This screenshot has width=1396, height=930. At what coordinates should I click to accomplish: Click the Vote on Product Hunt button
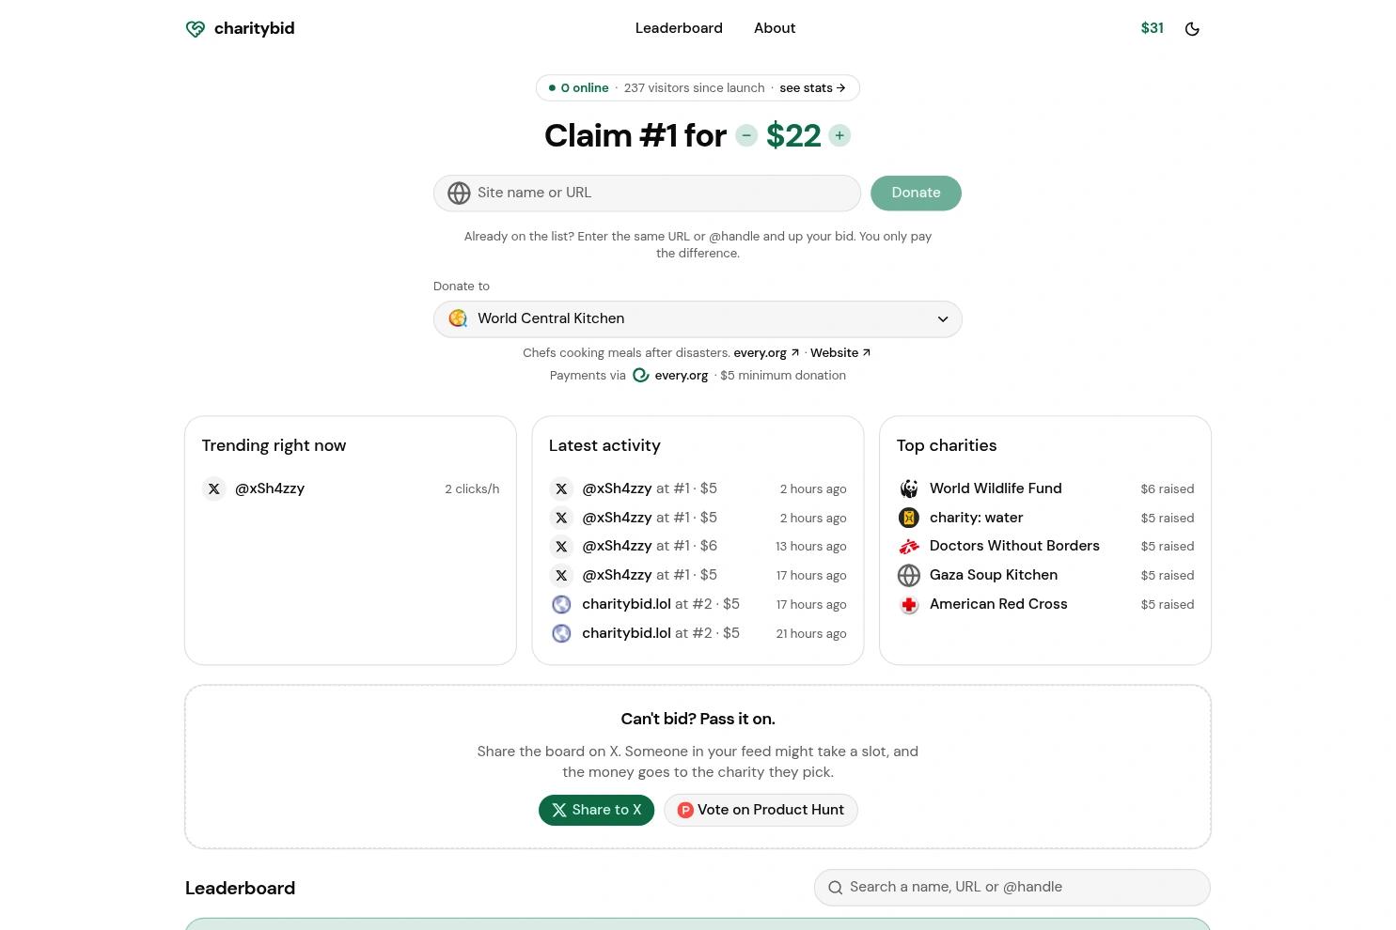pyautogui.click(x=761, y=810)
